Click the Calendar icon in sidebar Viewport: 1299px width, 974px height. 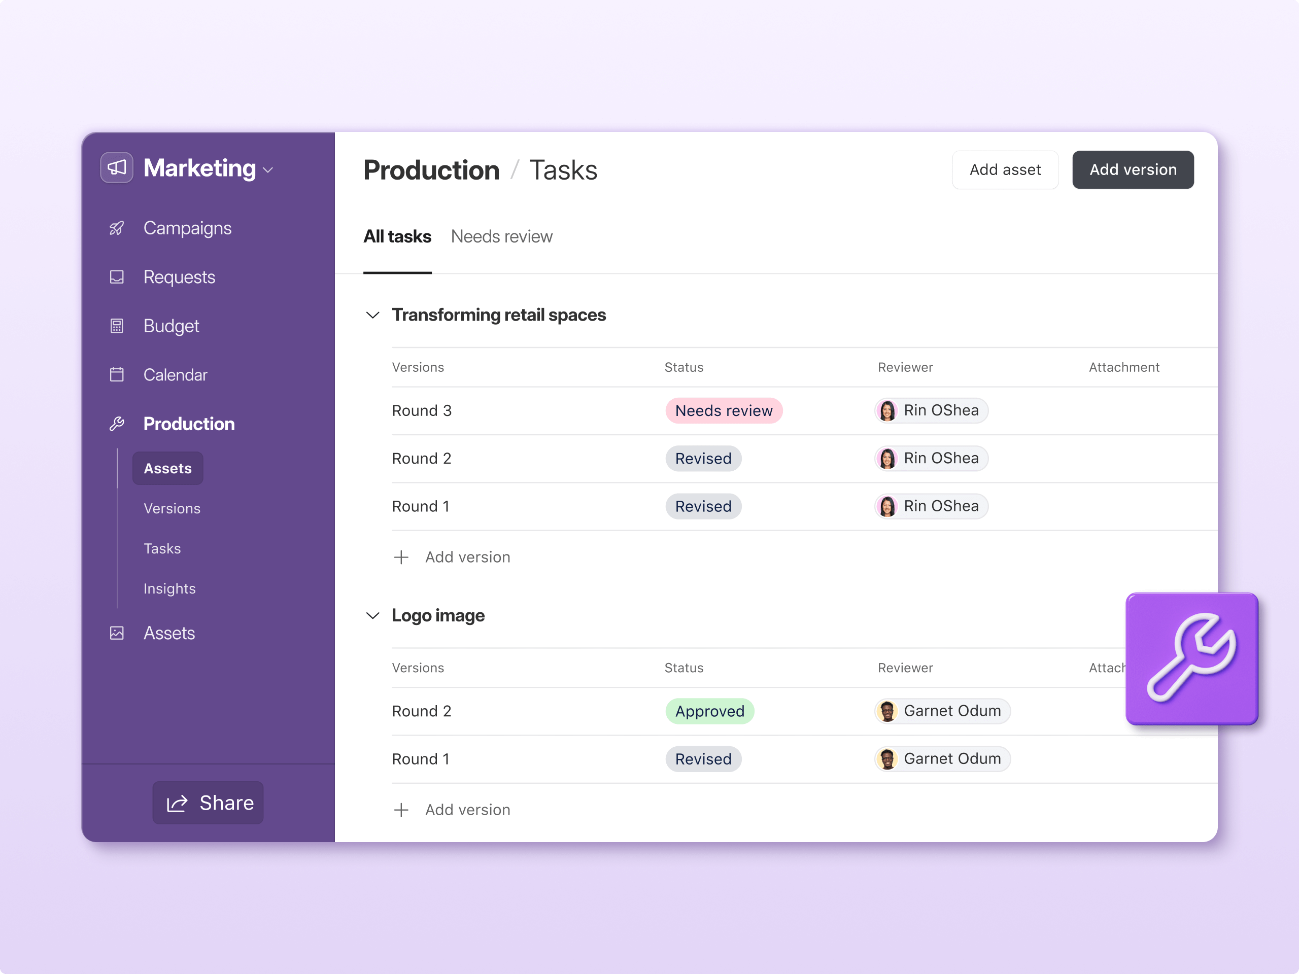click(116, 374)
